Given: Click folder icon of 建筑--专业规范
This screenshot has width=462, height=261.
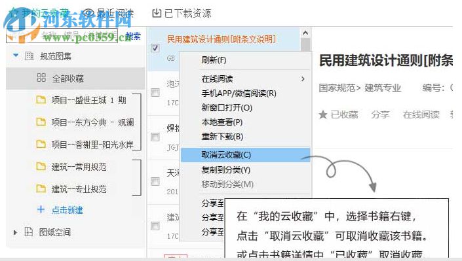Looking at the screenshot, I should 41,188.
